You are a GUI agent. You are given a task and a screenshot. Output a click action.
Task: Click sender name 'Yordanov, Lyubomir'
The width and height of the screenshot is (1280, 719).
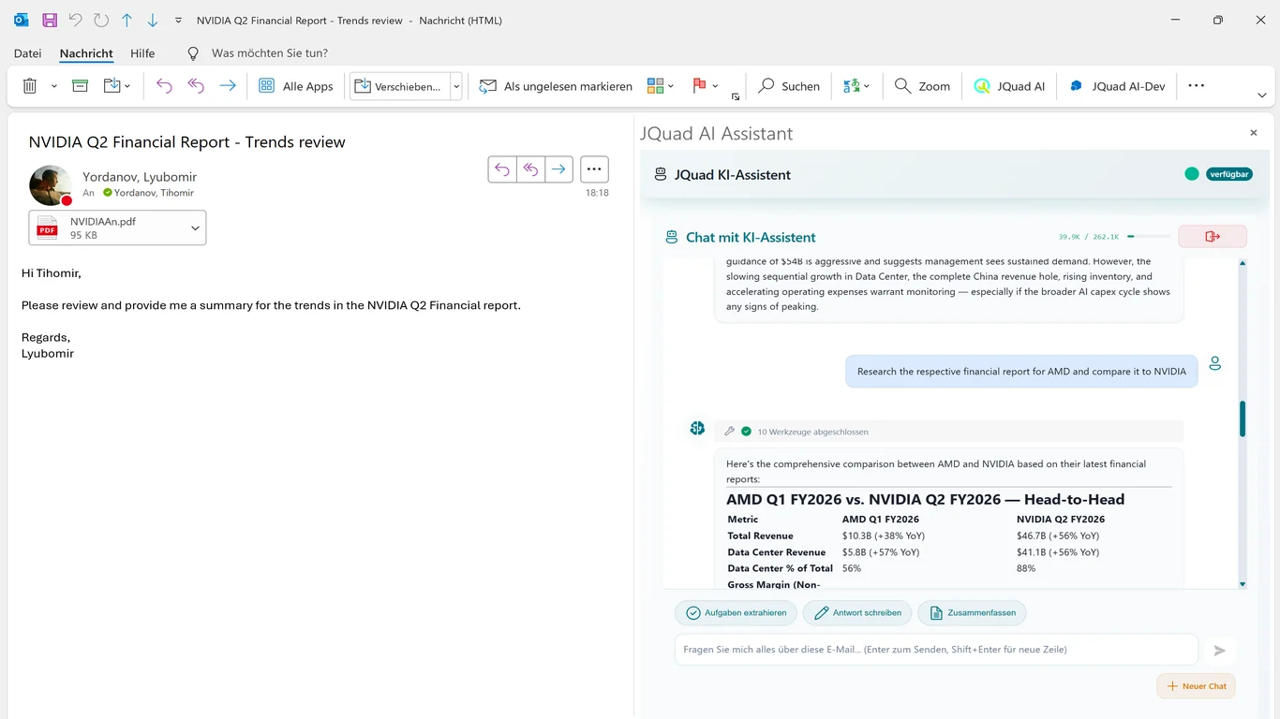[x=140, y=177]
